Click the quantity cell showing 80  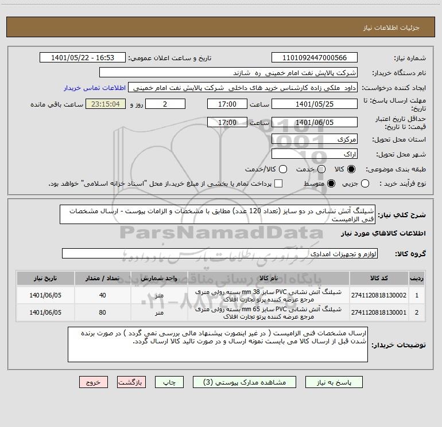[102, 312]
